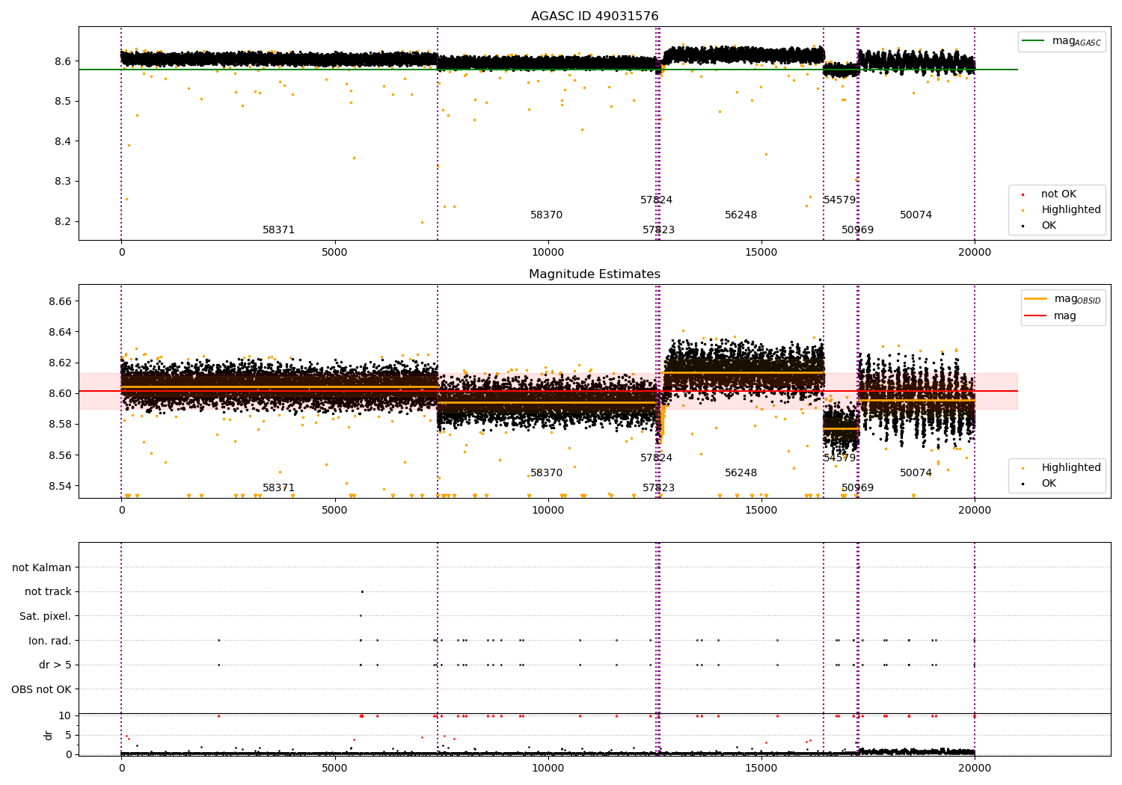Select the green mag AGASC legend entry
1122x785 pixels.
(1061, 41)
